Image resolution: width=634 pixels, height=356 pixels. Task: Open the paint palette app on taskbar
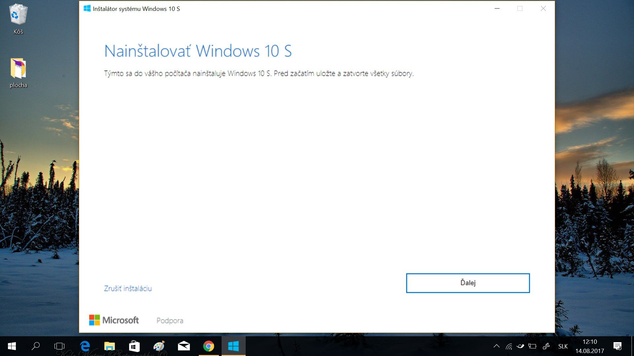click(159, 346)
